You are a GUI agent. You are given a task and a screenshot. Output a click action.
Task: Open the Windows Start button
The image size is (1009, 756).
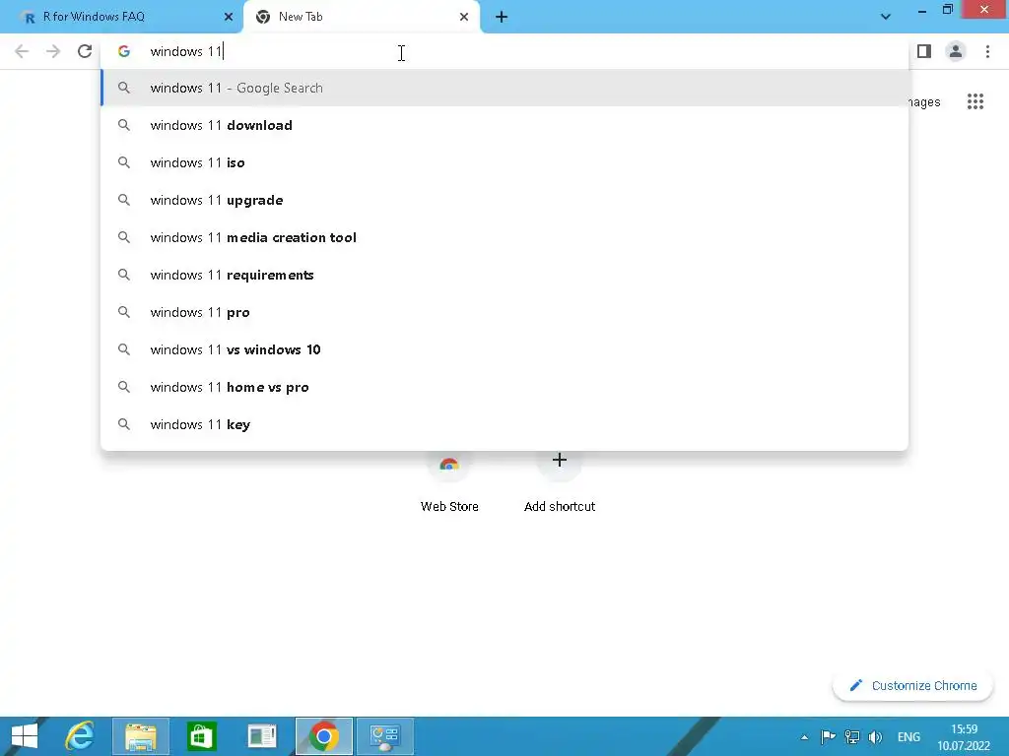point(25,736)
